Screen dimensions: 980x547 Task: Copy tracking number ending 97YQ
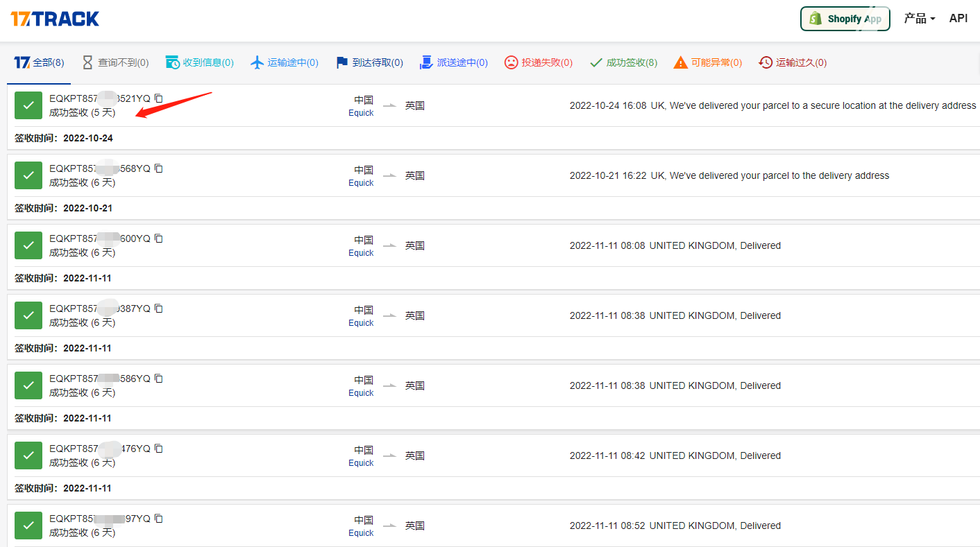[x=159, y=519]
